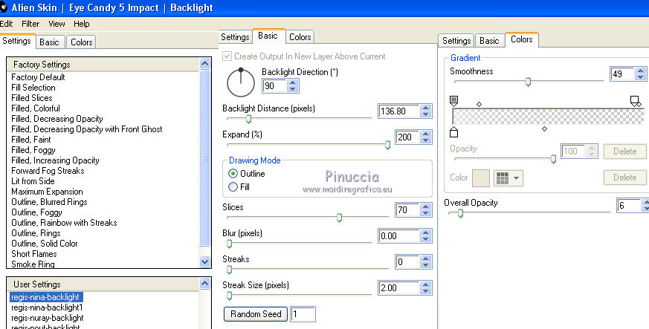Viewport: 649px width, 329px height.
Task: Select the bottom white gradient color stop
Action: tap(453, 132)
